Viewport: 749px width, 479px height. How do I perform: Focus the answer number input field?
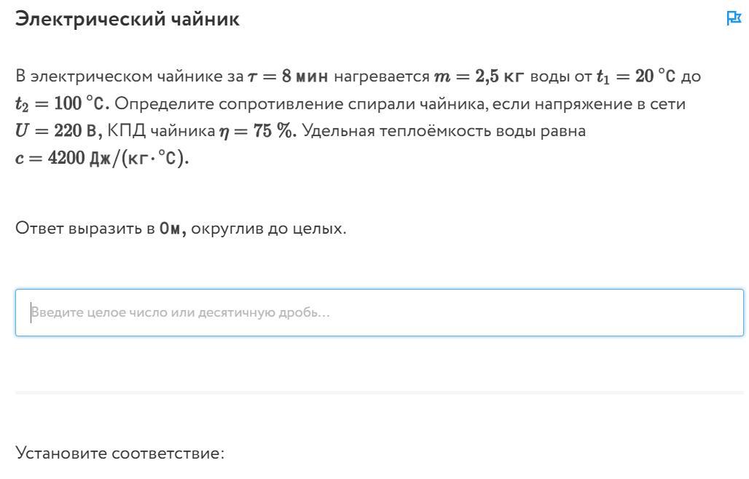coord(380,312)
